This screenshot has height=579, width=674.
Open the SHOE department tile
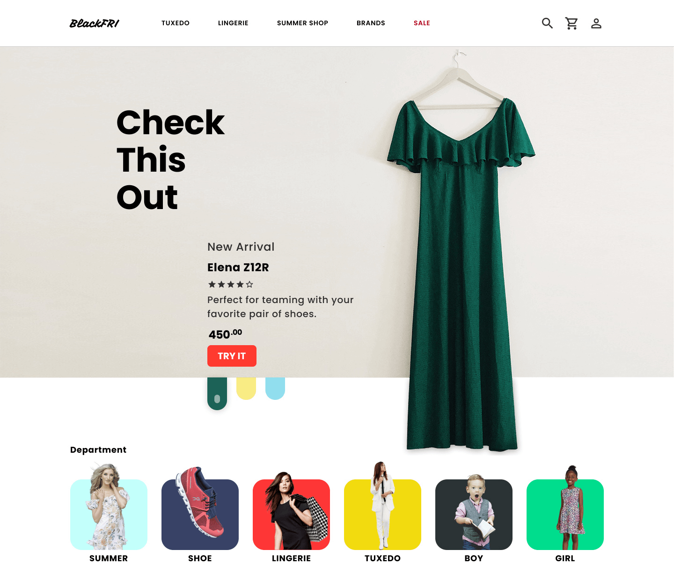point(200,514)
